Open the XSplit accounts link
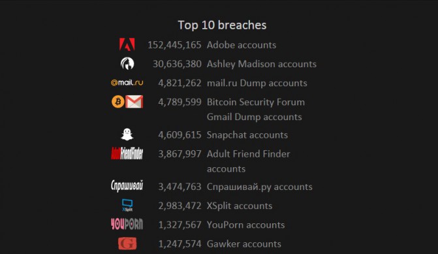Screen dimensions: 438x254 click(x=240, y=206)
